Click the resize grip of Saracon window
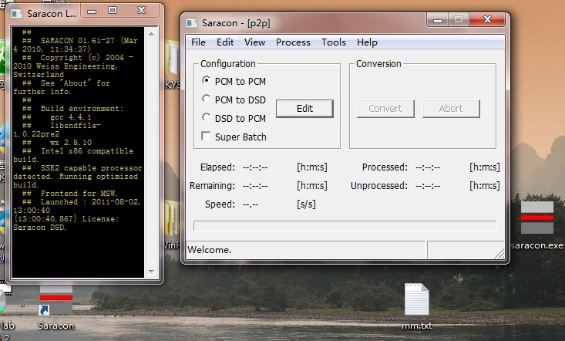Viewport: 565px width, 341px height. point(499,254)
